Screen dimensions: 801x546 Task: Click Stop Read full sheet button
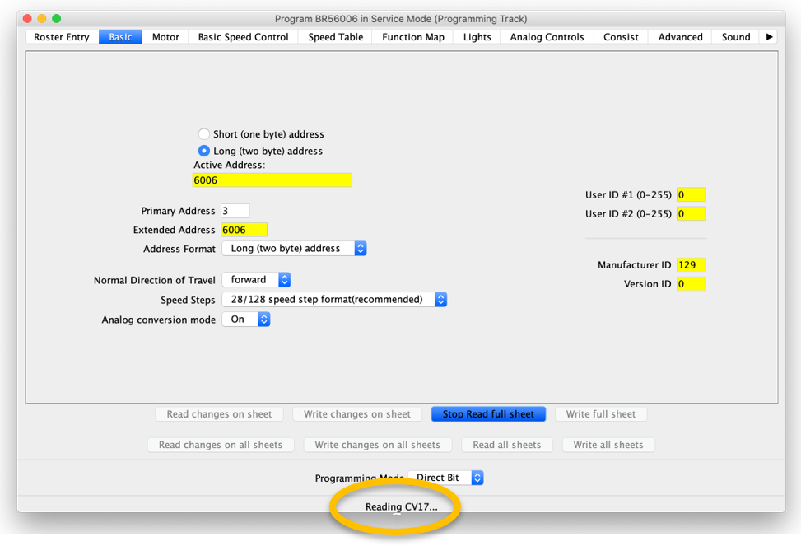(488, 414)
